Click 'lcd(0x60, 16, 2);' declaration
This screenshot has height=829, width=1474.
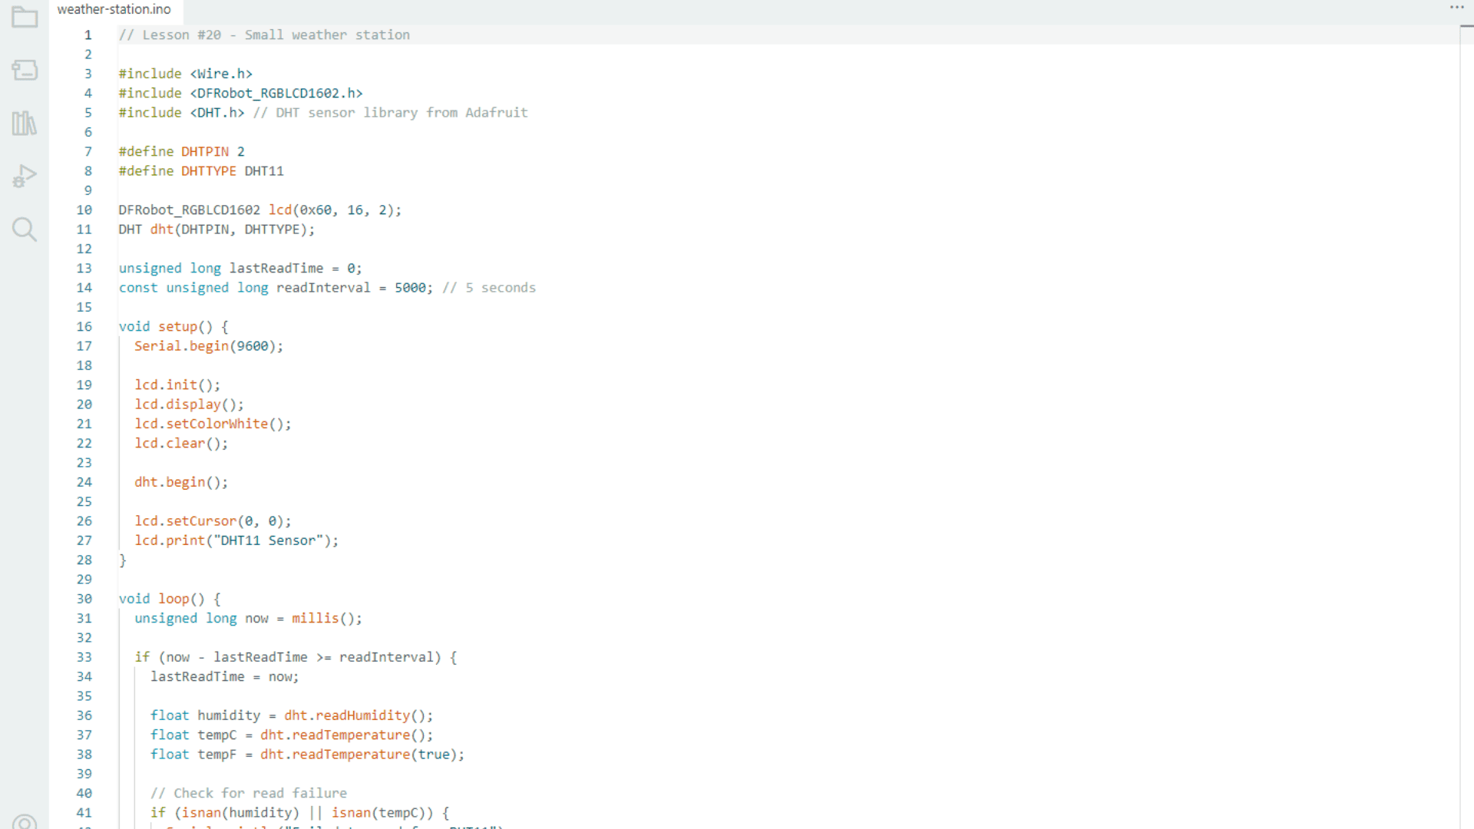(x=335, y=210)
